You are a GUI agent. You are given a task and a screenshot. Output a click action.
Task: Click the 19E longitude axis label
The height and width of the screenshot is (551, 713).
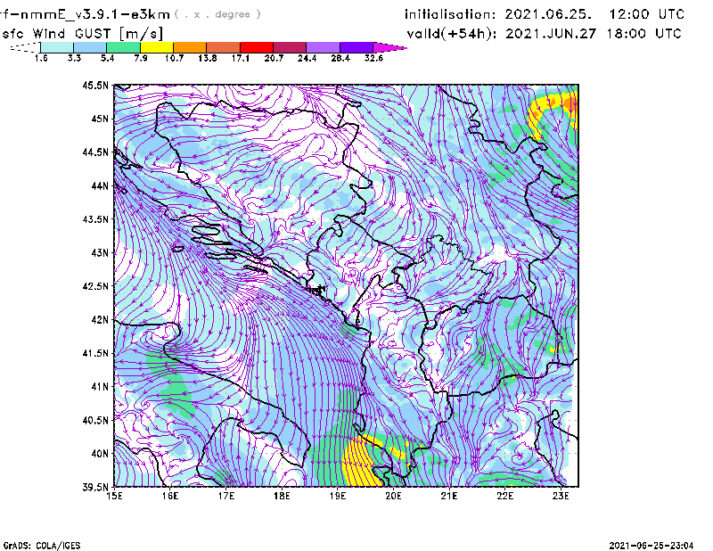coord(338,496)
